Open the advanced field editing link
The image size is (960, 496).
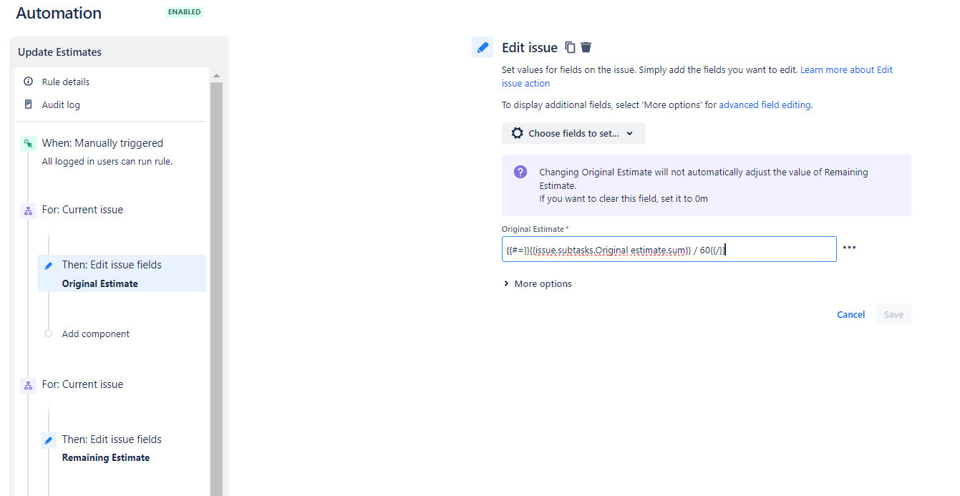click(x=765, y=104)
